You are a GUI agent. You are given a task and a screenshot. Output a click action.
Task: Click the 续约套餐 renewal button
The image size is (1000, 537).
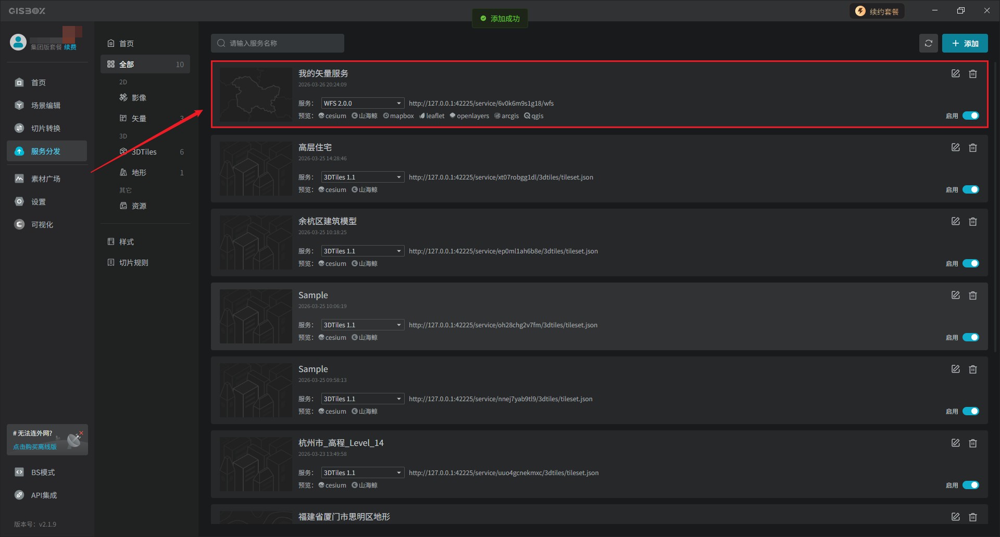point(877,11)
